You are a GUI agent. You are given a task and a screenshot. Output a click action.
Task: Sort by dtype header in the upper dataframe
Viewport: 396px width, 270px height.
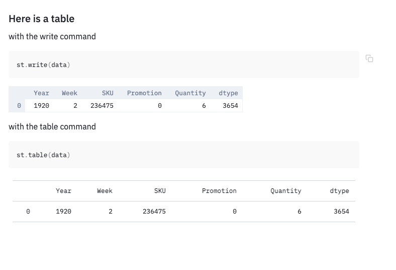pos(228,93)
